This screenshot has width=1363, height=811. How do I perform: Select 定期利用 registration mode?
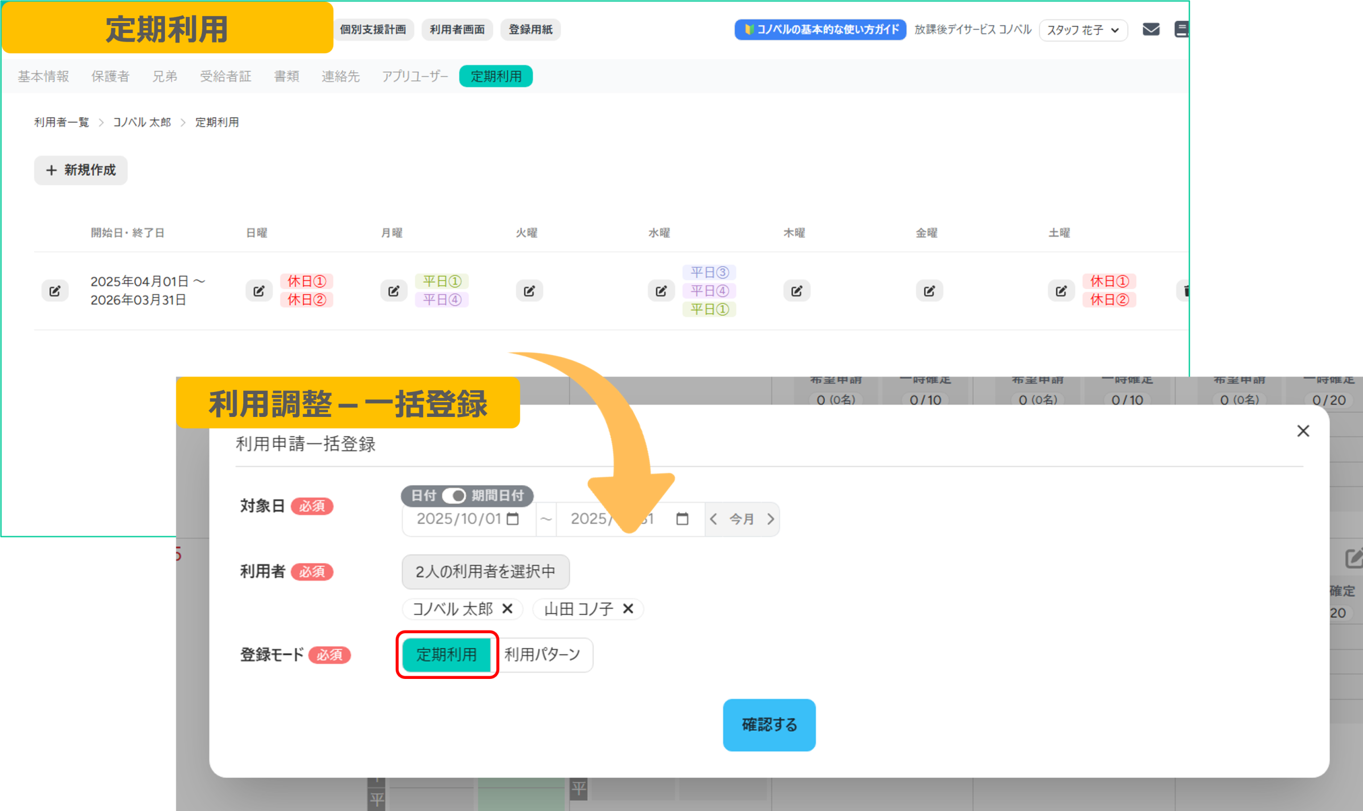(446, 654)
